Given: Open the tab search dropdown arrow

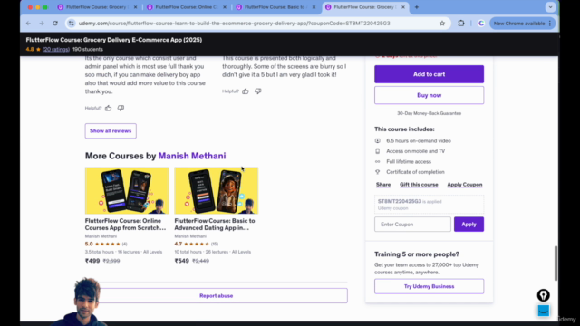Looking at the screenshot, I should pyautogui.click(x=550, y=7).
